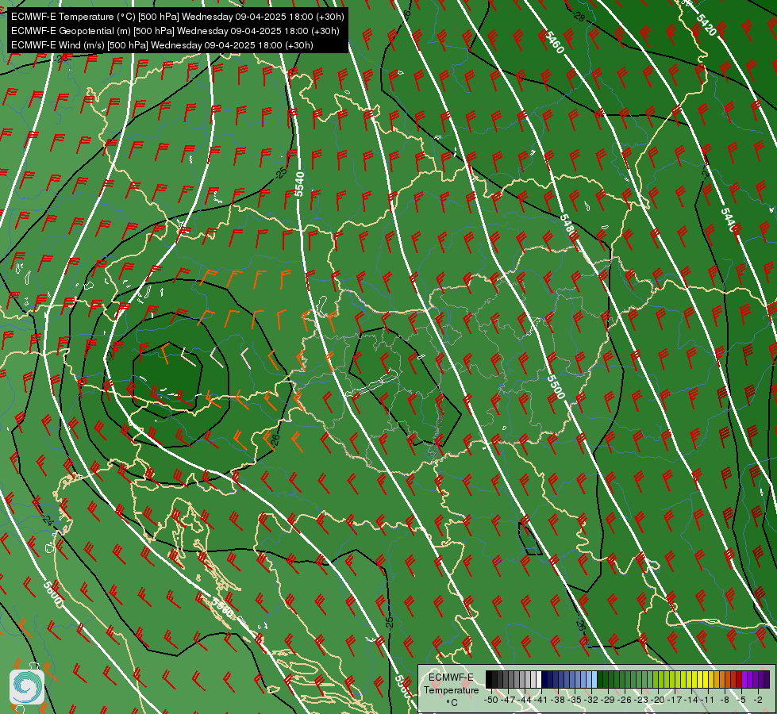
Task: Click the 5600 geopotential contour label
Action: (52, 593)
